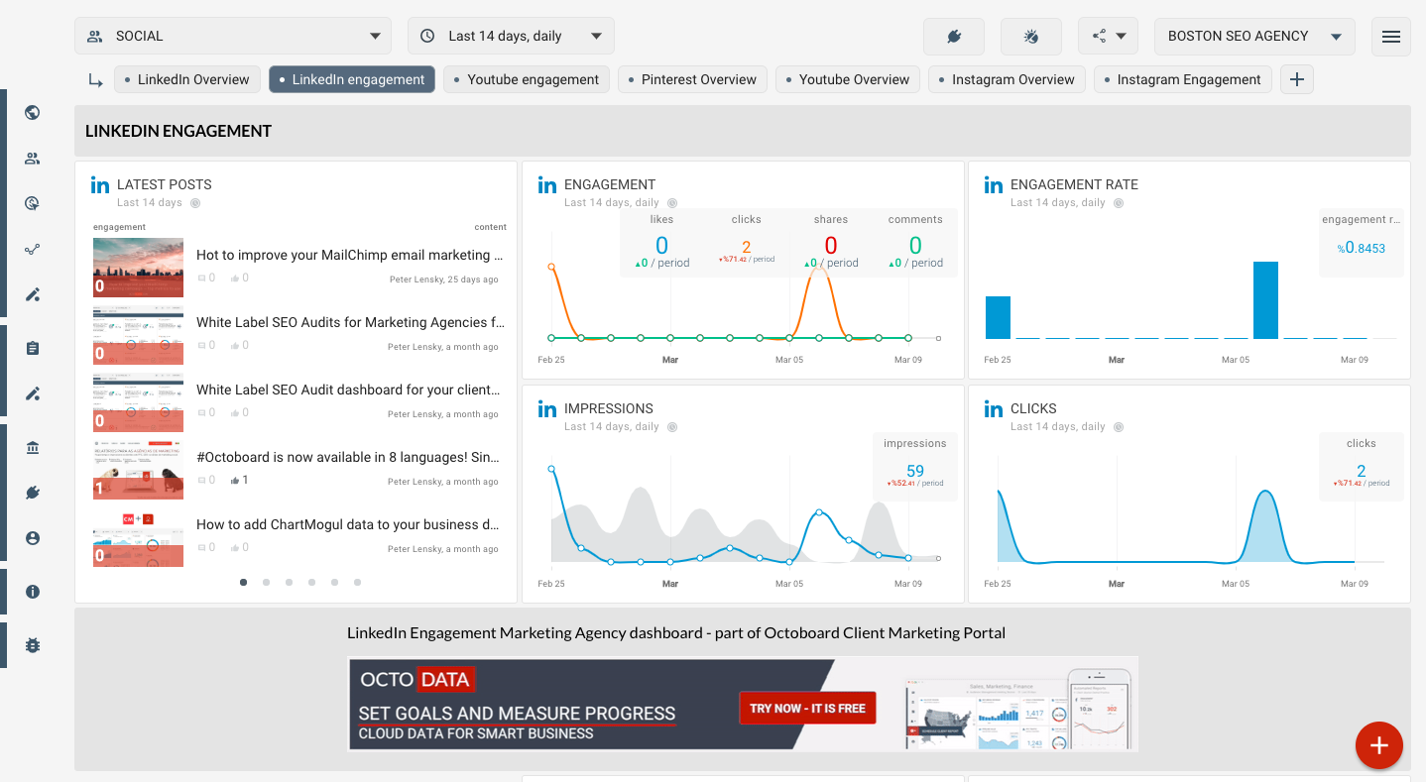Viewport: 1426px width, 782px height.
Task: Open White Label SEO Audit dashboard post
Action: [x=350, y=390]
